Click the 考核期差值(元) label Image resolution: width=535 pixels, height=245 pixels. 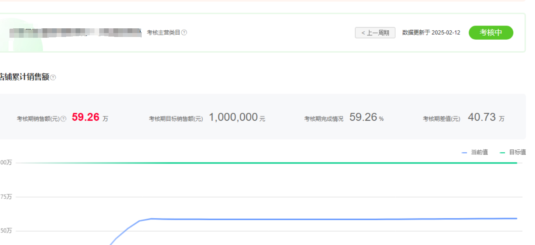click(441, 119)
